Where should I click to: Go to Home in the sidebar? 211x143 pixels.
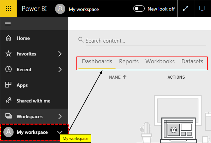[34, 38]
